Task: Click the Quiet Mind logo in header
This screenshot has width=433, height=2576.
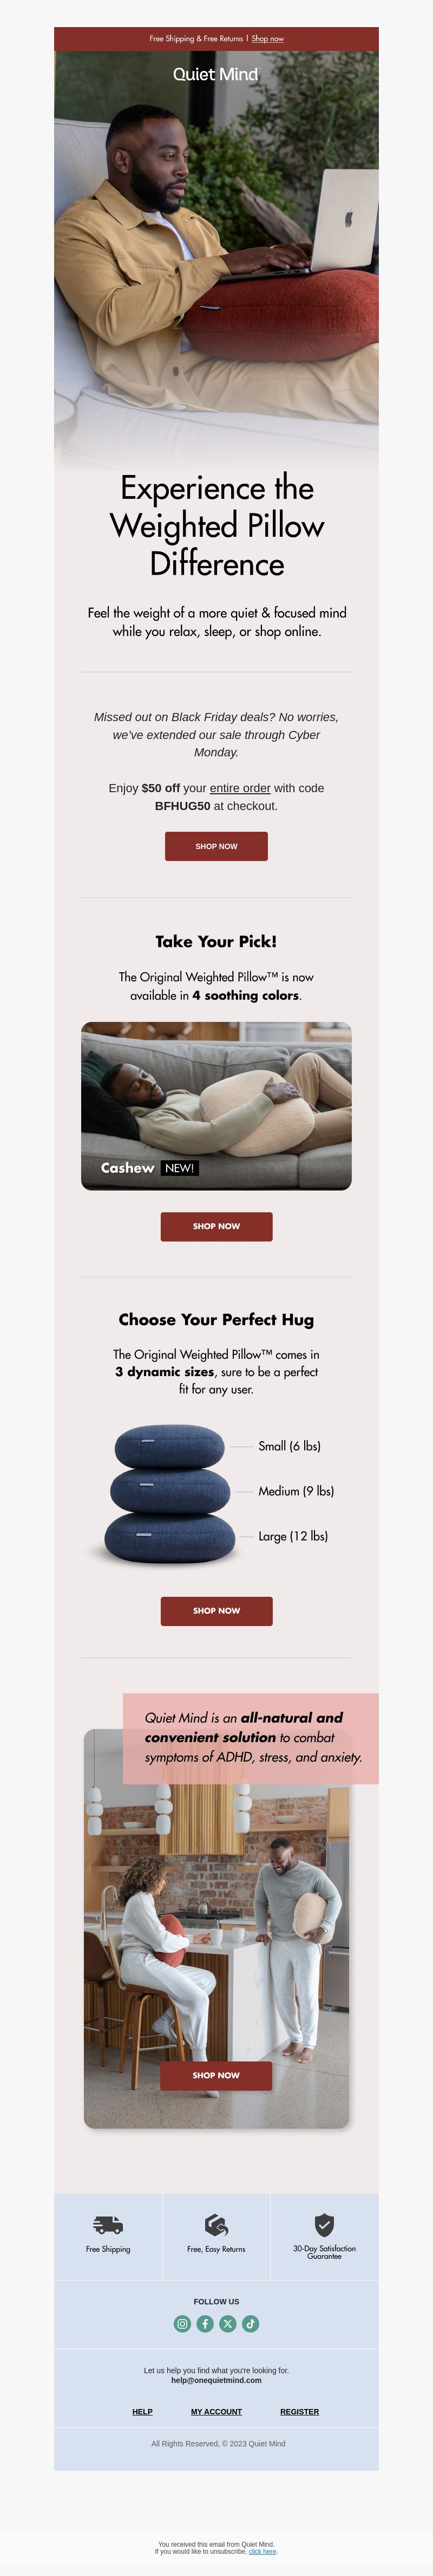Action: pos(215,74)
